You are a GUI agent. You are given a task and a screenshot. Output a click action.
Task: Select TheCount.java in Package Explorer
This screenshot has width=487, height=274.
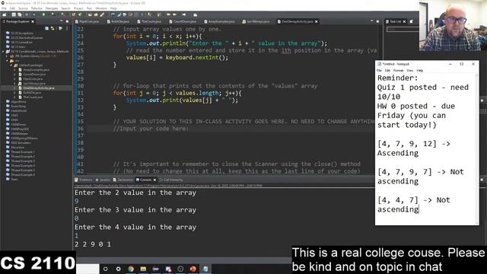[x=32, y=97]
